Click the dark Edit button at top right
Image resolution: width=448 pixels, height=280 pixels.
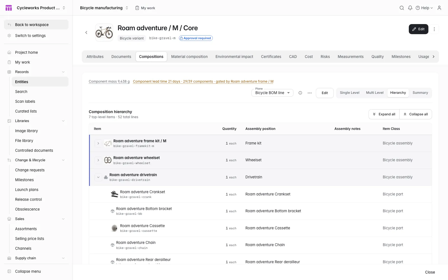(418, 29)
